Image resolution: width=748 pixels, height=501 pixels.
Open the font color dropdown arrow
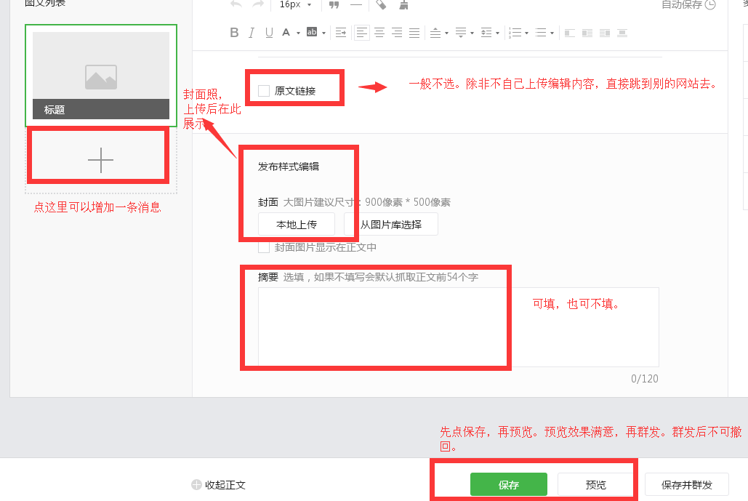(x=298, y=33)
